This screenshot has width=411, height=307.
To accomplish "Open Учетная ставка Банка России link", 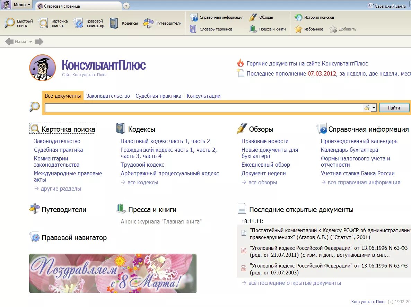I will tap(358, 173).
